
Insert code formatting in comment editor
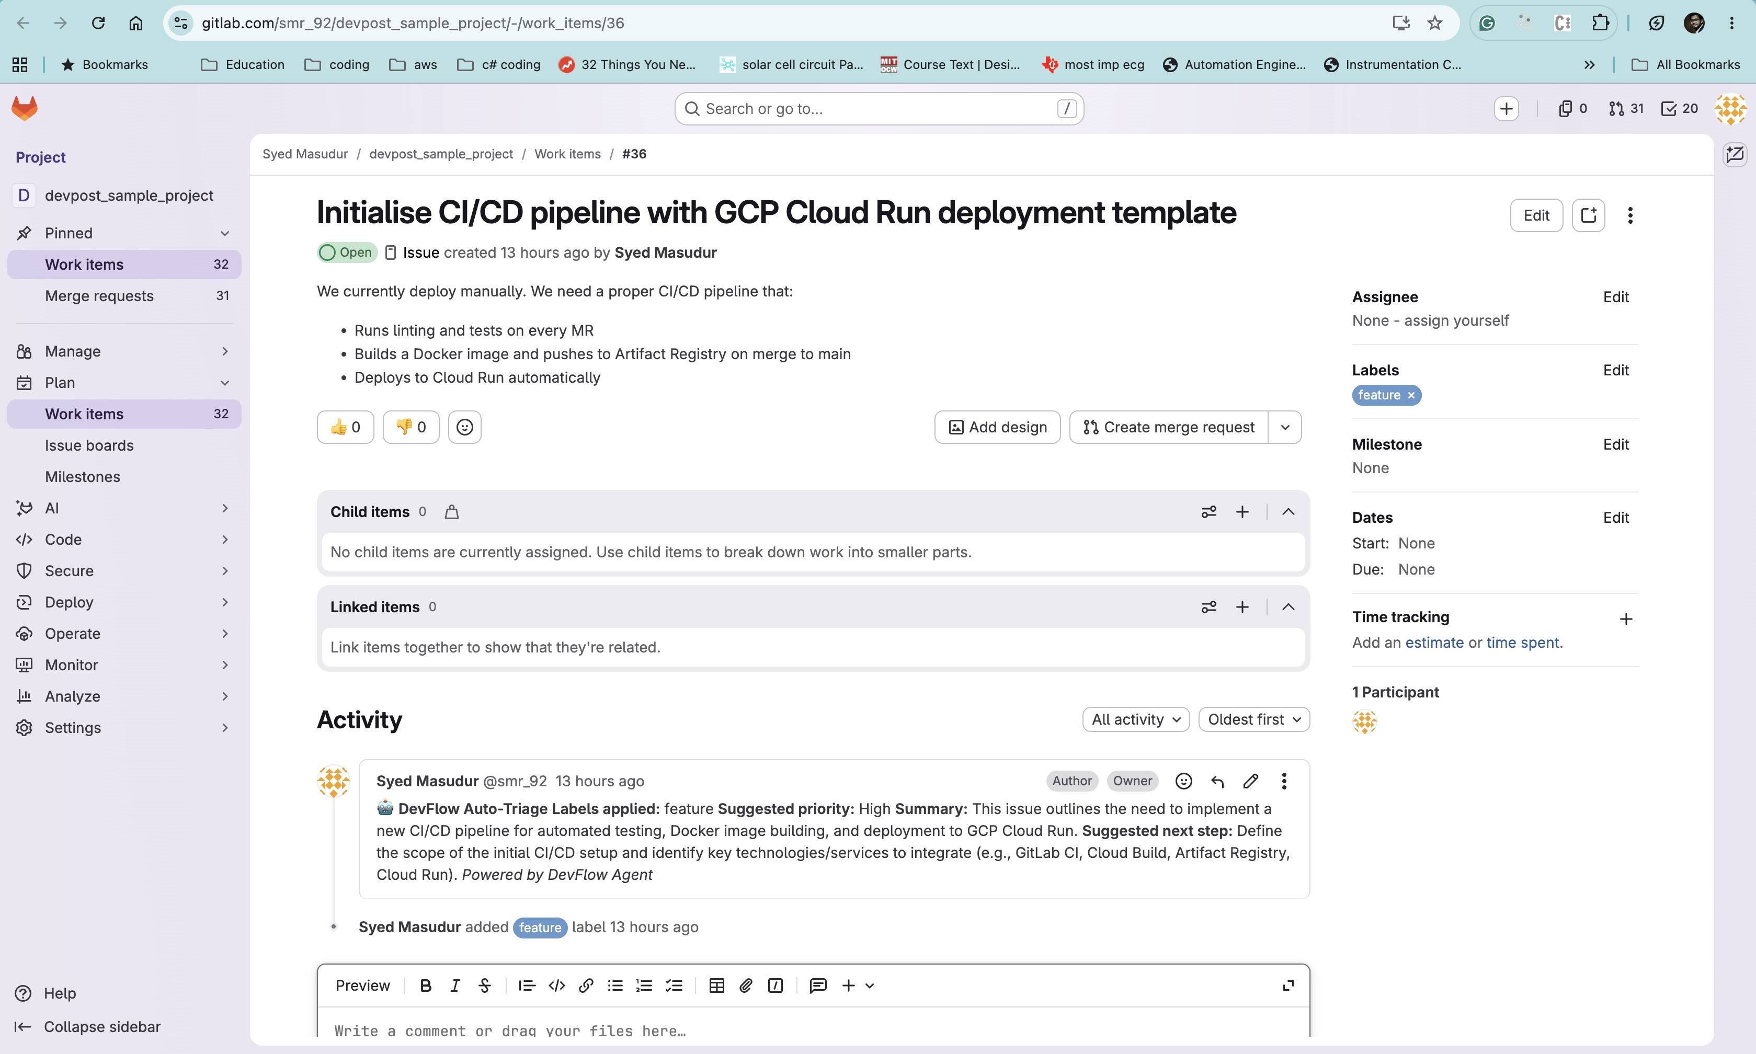(x=557, y=986)
